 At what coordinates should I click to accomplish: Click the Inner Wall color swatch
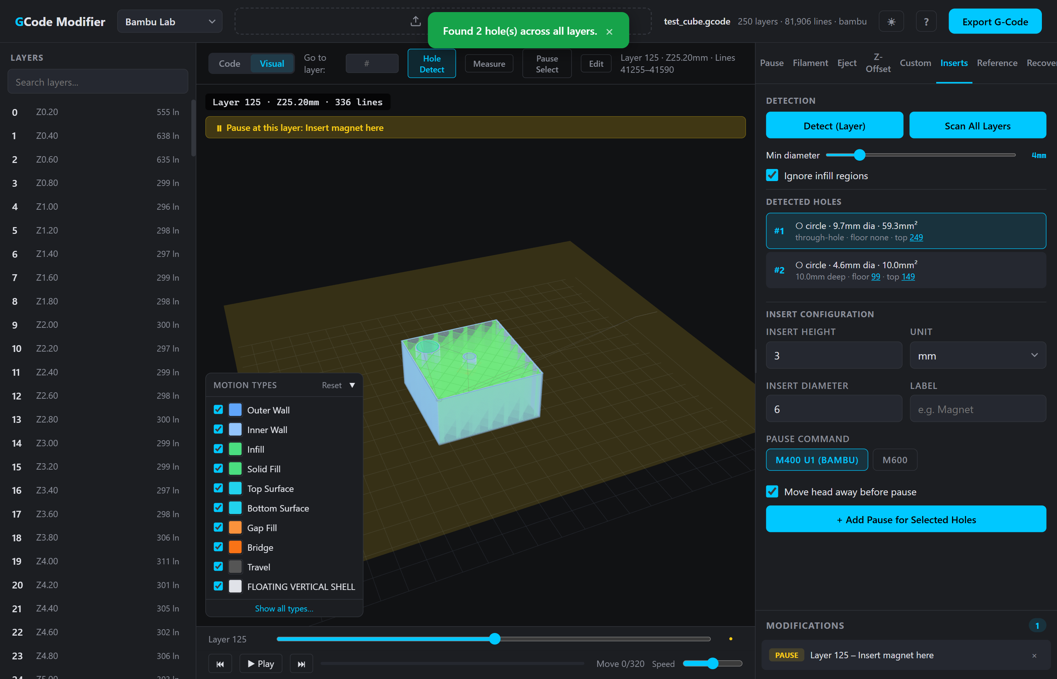pos(235,429)
